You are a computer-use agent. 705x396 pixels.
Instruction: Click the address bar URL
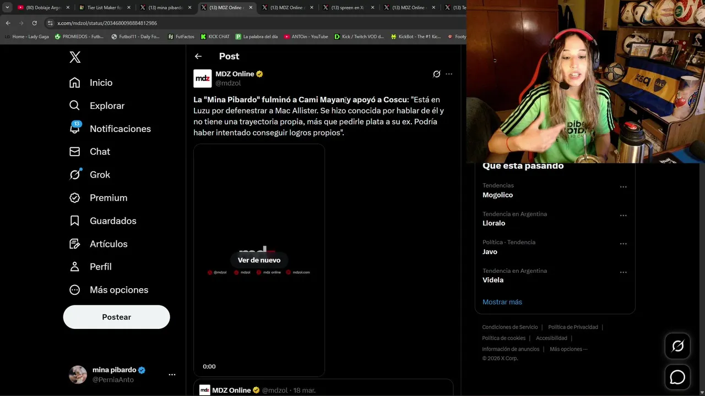click(107, 23)
